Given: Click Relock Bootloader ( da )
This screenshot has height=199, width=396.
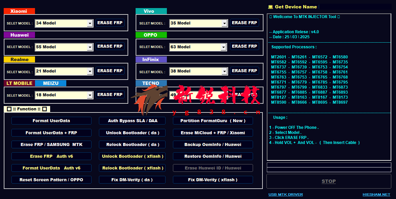Looking at the screenshot, I should (132, 145).
